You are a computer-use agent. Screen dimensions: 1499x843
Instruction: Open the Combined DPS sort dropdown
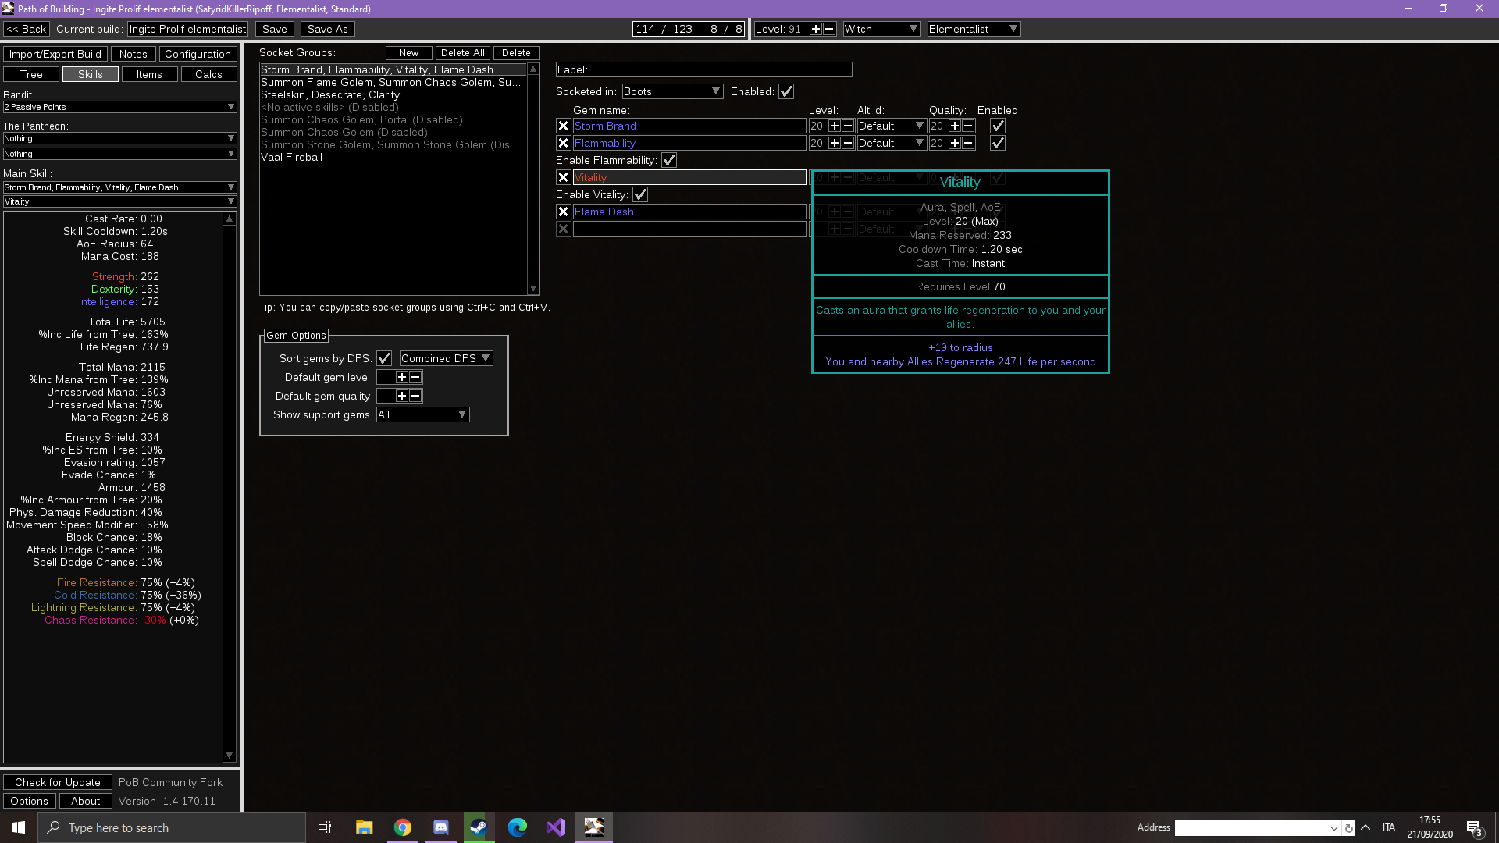tap(446, 358)
